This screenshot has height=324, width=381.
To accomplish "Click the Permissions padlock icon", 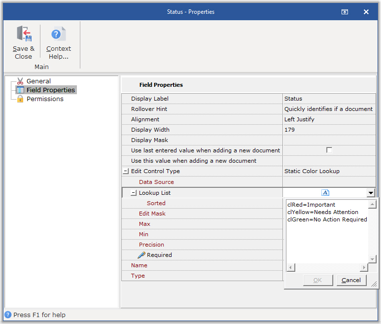I will coord(20,99).
